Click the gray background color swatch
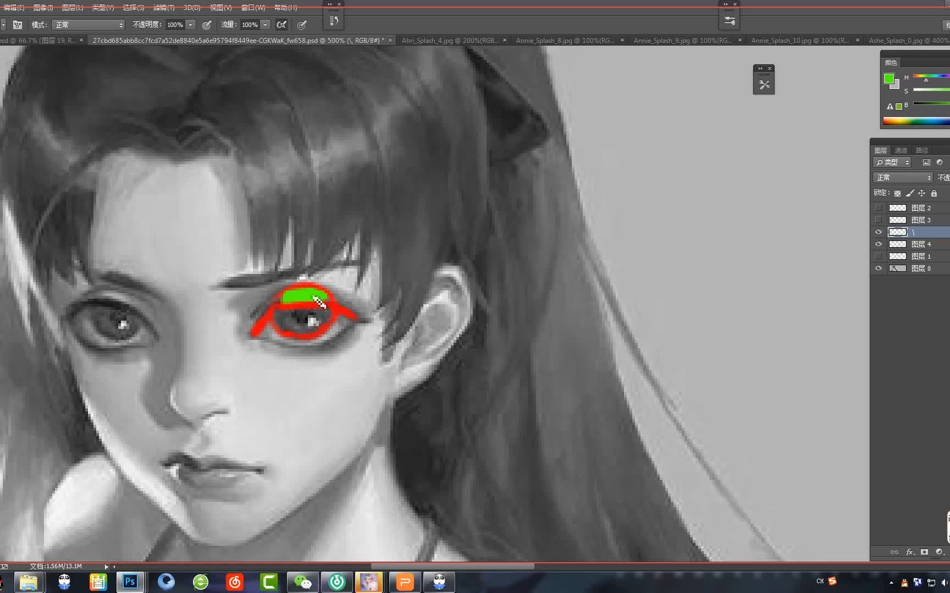This screenshot has width=950, height=593. [896, 86]
